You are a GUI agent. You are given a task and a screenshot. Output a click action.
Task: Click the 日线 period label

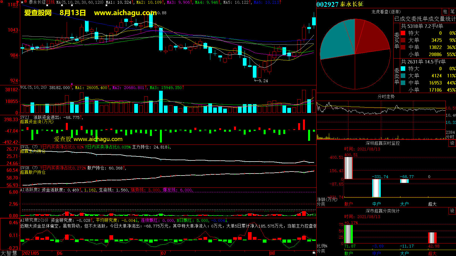point(50,2)
